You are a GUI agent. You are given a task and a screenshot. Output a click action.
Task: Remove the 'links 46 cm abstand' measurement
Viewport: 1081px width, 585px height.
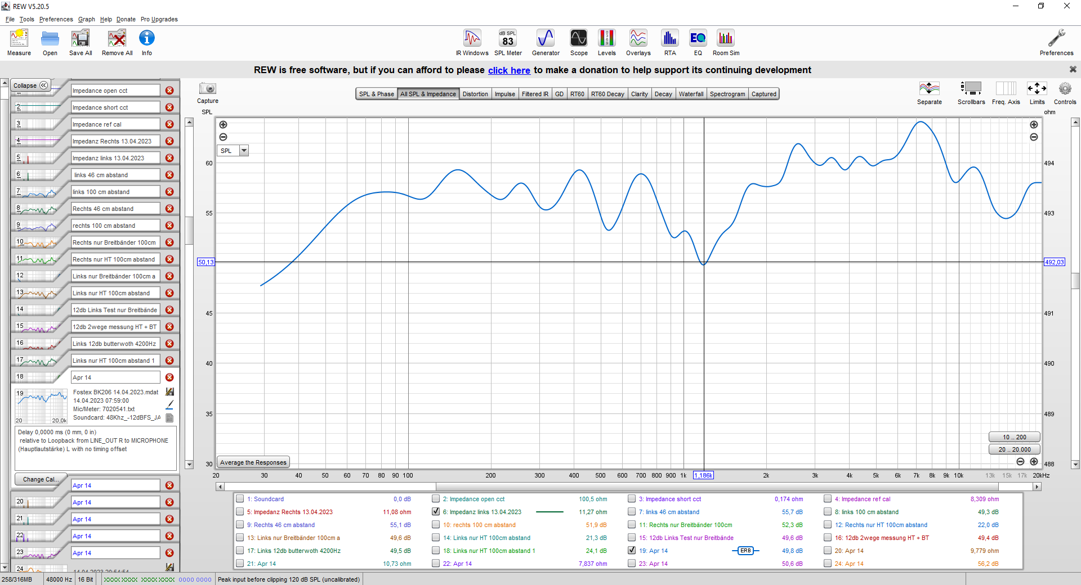tap(169, 175)
